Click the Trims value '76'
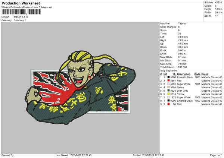224x158 pixels. coord(180,34)
